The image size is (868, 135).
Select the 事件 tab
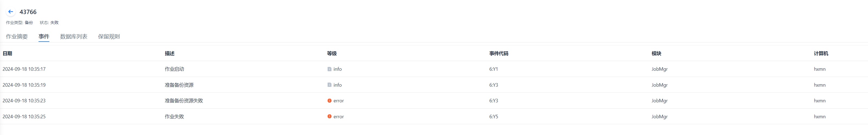(44, 37)
